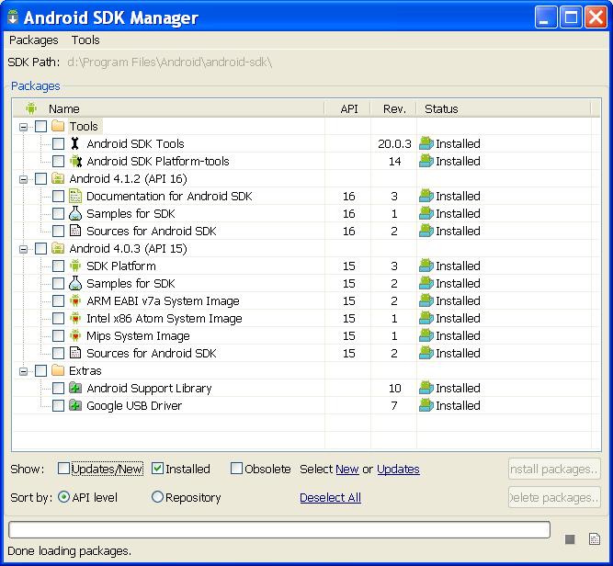Click revision 20.0.3 of Android SDK Tools

coord(394,143)
